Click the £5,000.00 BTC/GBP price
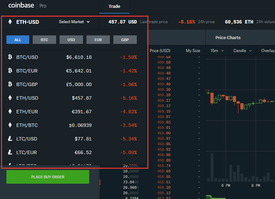 coord(79,84)
